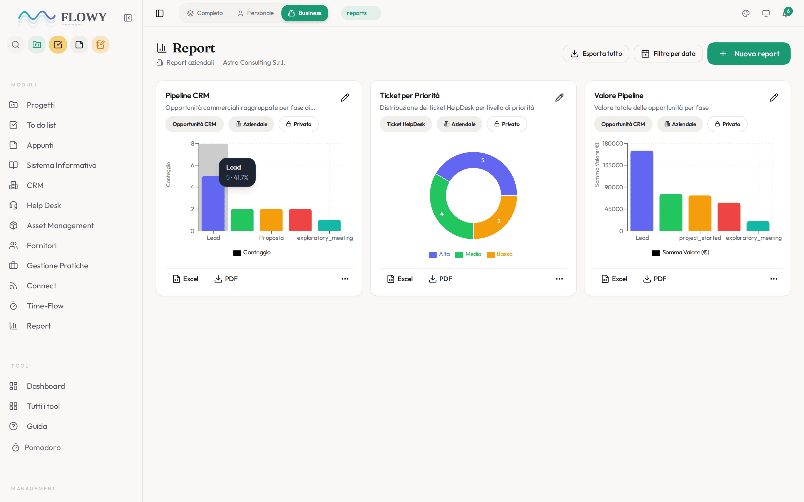Toggle Aziendale on Pipeline CRM card

tap(251, 124)
